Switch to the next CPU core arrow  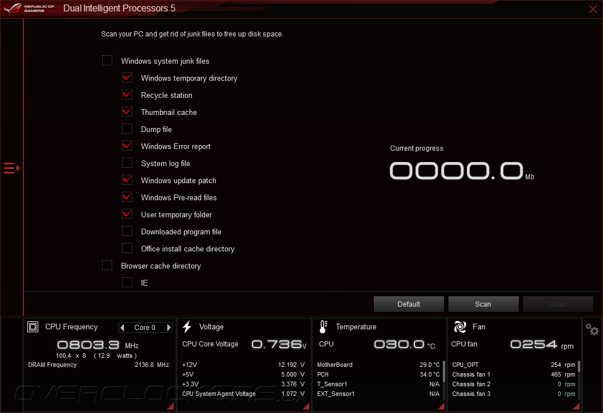pyautogui.click(x=169, y=328)
